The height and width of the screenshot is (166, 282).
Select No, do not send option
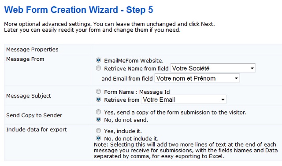pyautogui.click(x=98, y=119)
